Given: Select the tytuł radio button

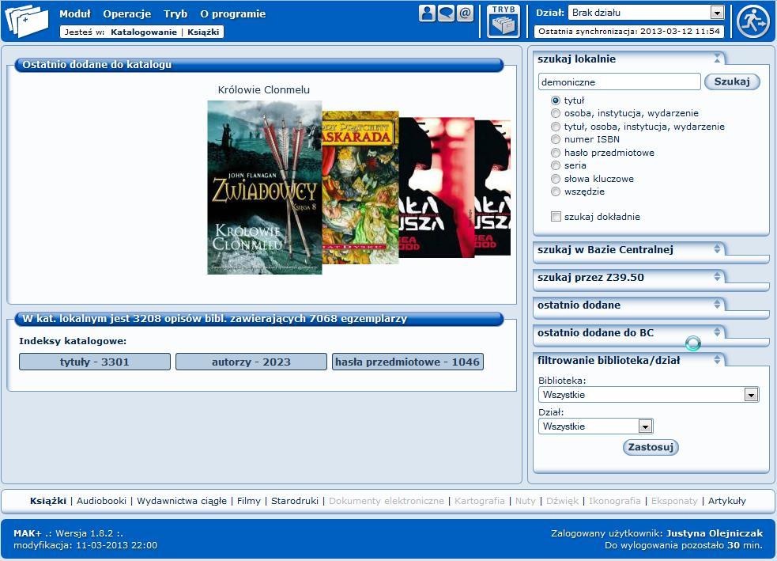Looking at the screenshot, I should point(556,100).
